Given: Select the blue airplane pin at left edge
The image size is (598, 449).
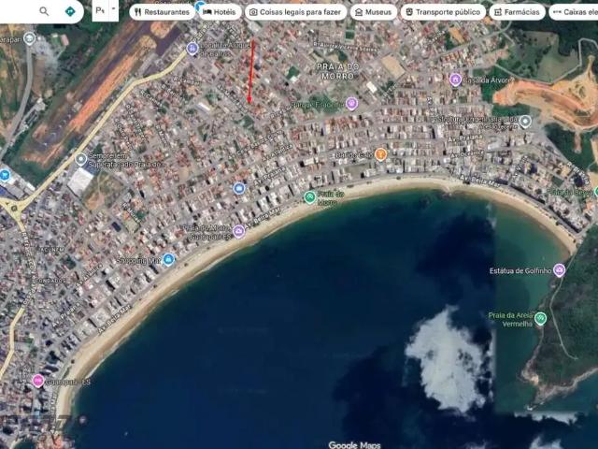Looking at the screenshot, I should pos(4,175).
